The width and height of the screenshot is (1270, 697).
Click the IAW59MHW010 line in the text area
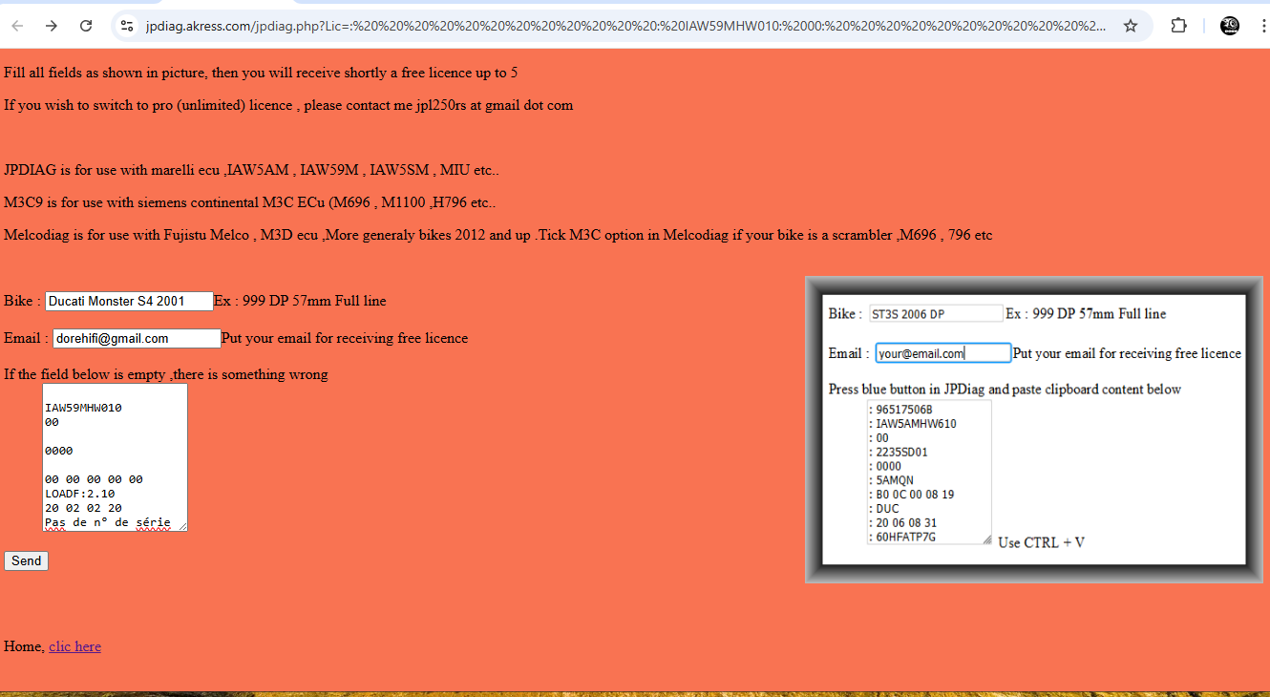click(83, 408)
